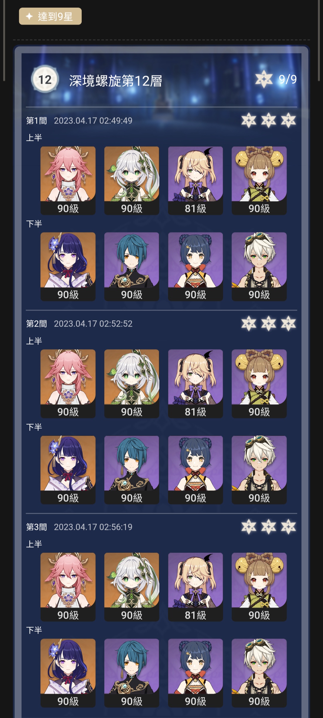The width and height of the screenshot is (323, 718).
Task: Click the 第2間 timestamp 02:52:52 label
Action: coord(93,324)
